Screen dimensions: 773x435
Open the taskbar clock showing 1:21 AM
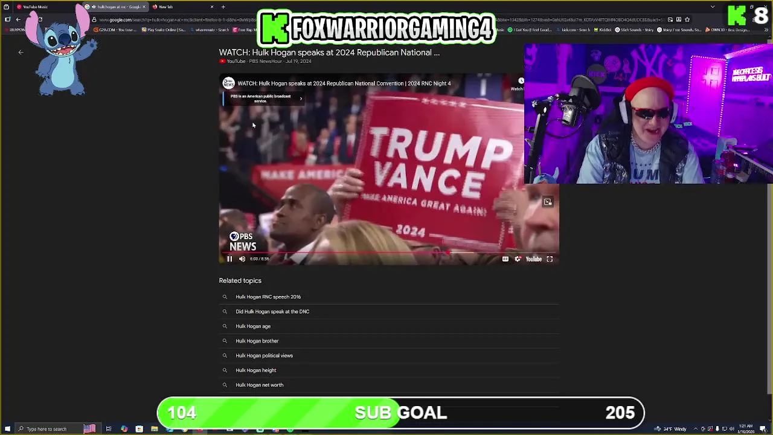745,429
